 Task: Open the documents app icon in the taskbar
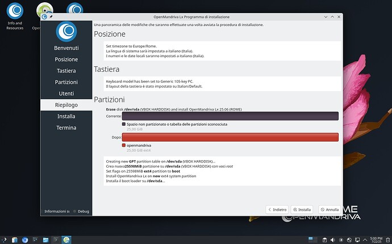[x=15, y=240]
